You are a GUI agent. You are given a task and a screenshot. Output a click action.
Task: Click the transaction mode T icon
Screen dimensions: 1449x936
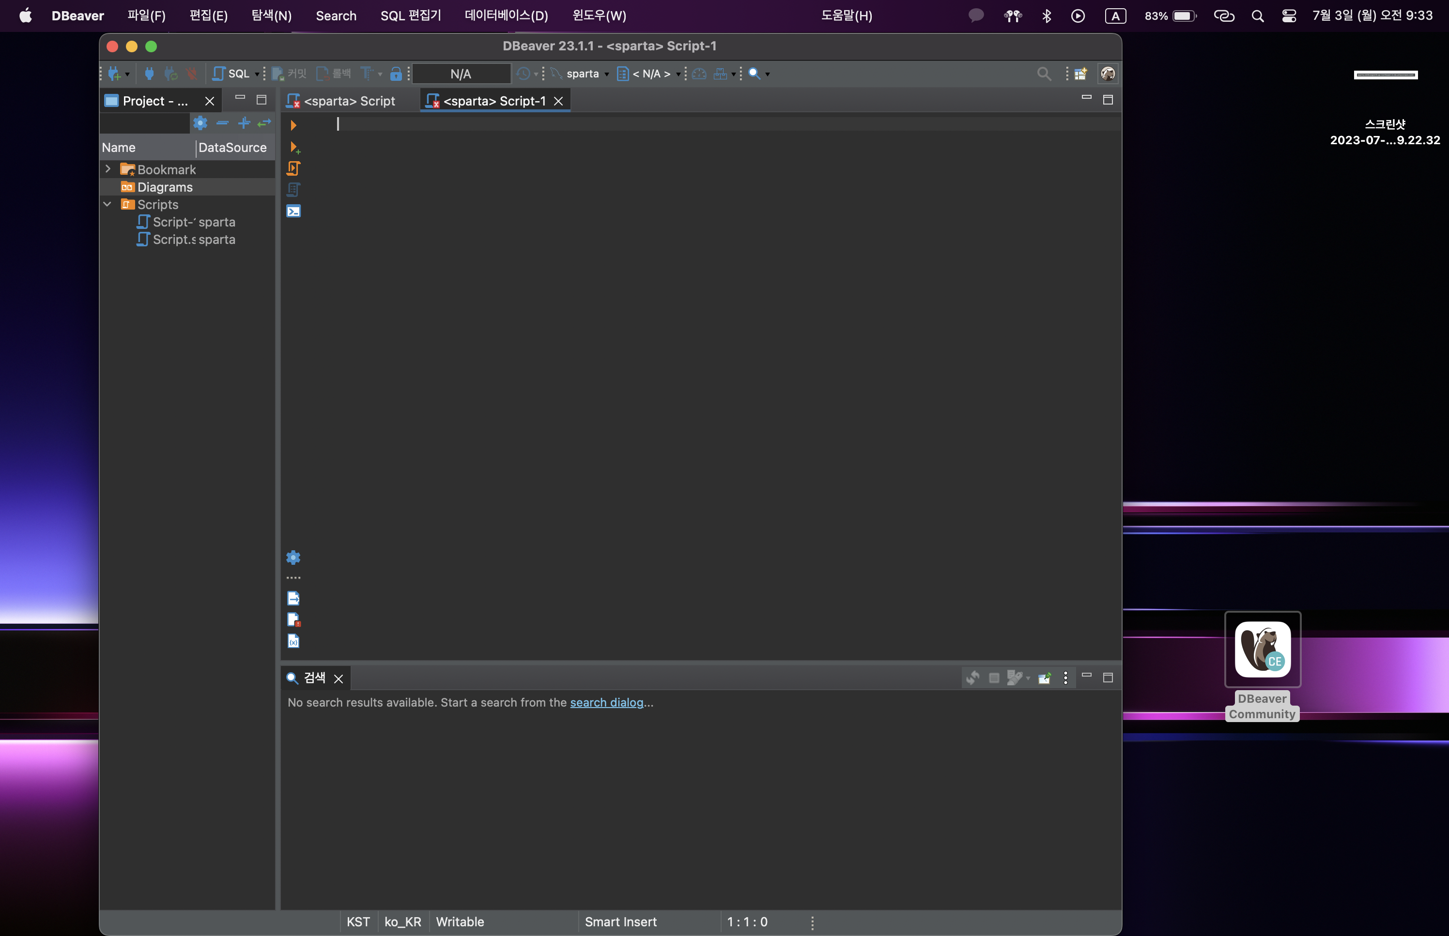coord(366,74)
